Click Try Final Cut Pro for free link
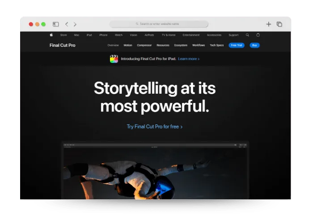The image size is (313, 223). tap(155, 127)
